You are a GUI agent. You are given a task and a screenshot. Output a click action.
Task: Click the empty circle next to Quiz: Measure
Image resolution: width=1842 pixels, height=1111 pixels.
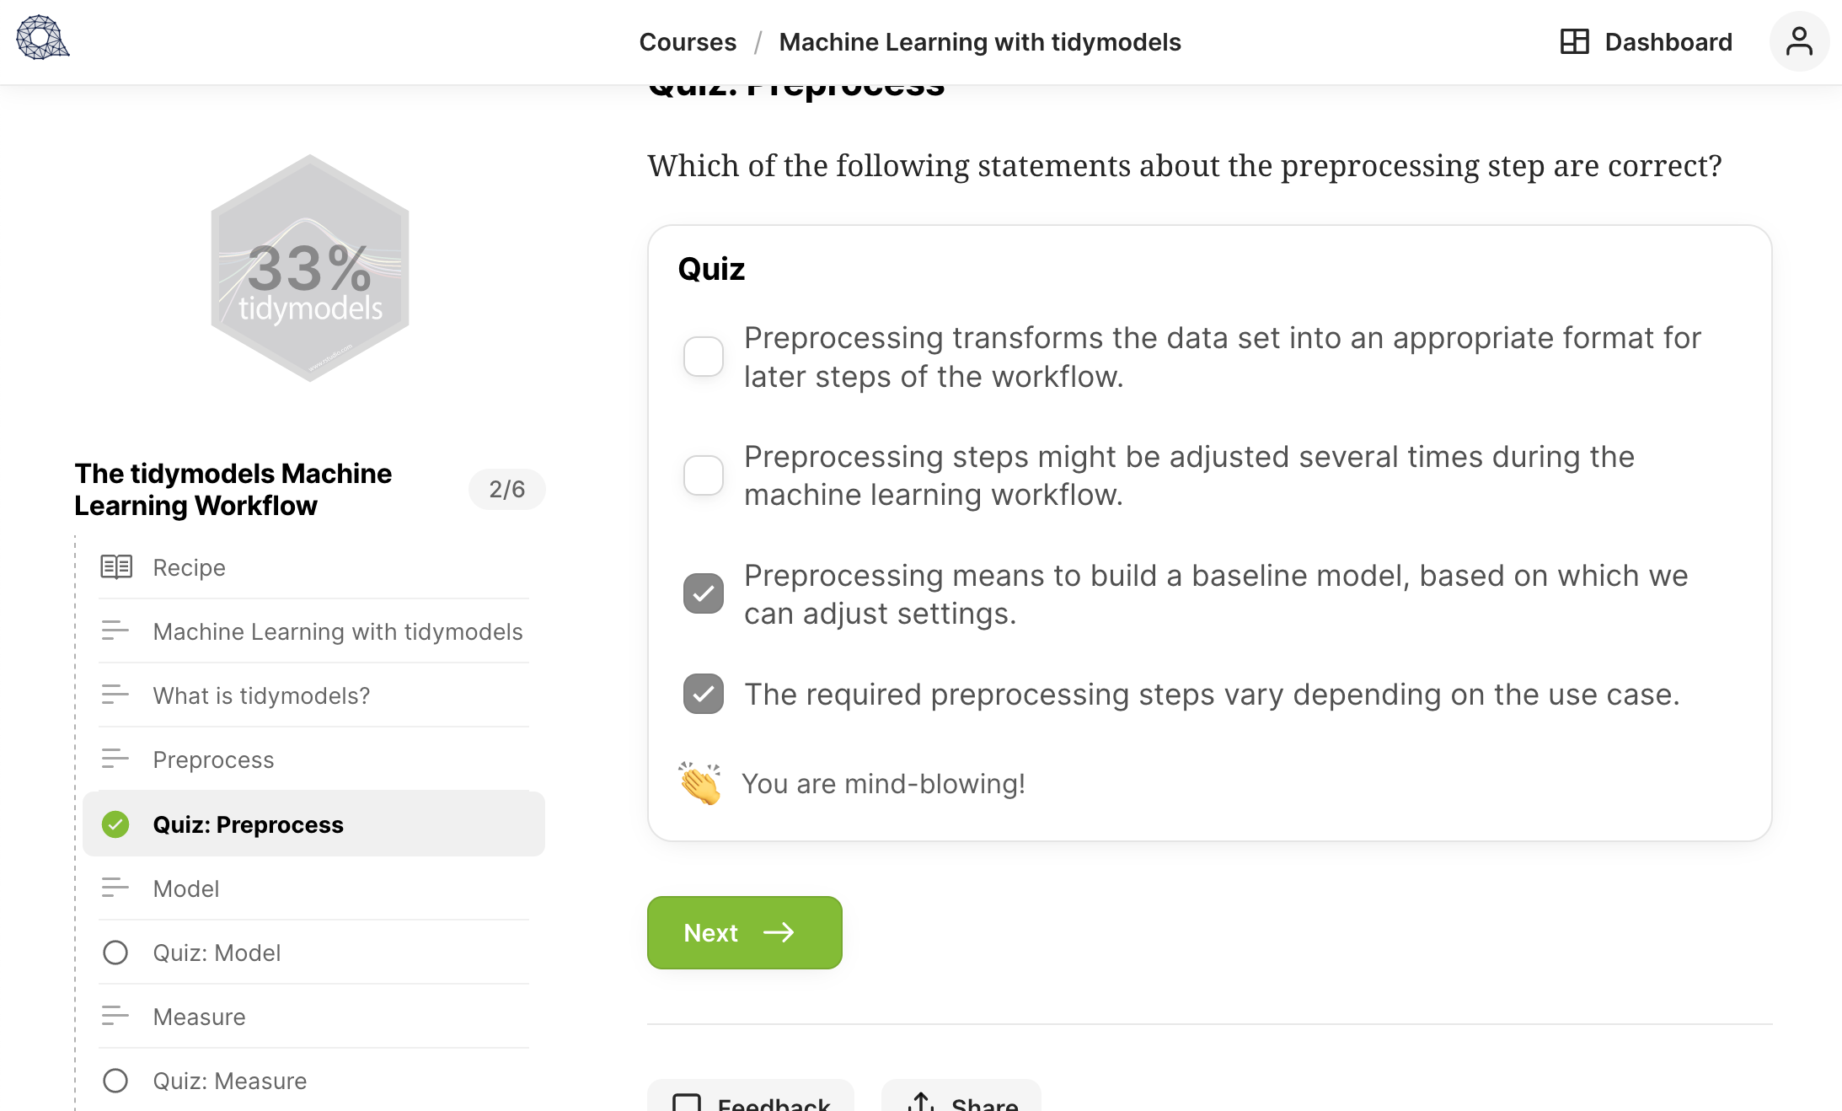pyautogui.click(x=115, y=1081)
